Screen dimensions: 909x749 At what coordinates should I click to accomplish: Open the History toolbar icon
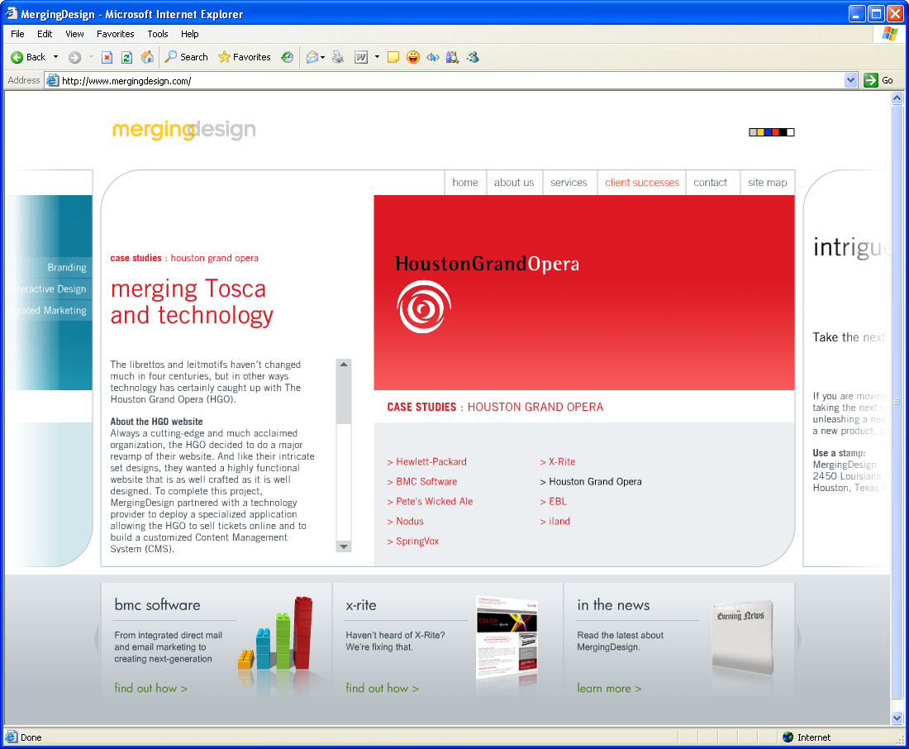point(287,57)
